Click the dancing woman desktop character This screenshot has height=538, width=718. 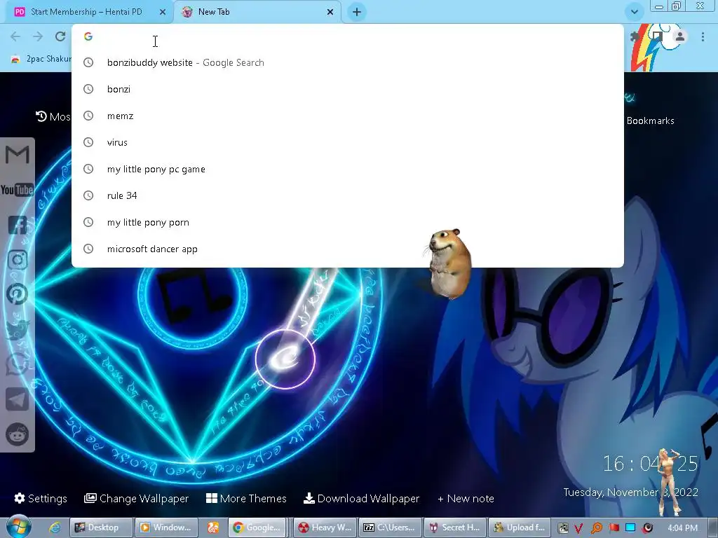tap(670, 482)
